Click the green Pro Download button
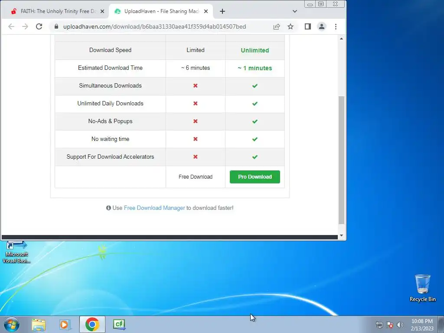 [x=255, y=177]
